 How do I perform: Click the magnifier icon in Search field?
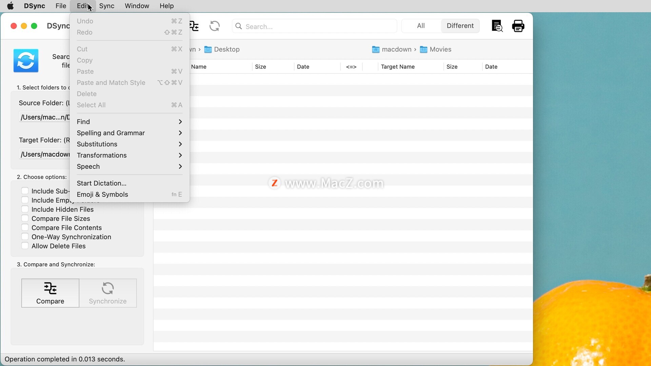[239, 26]
